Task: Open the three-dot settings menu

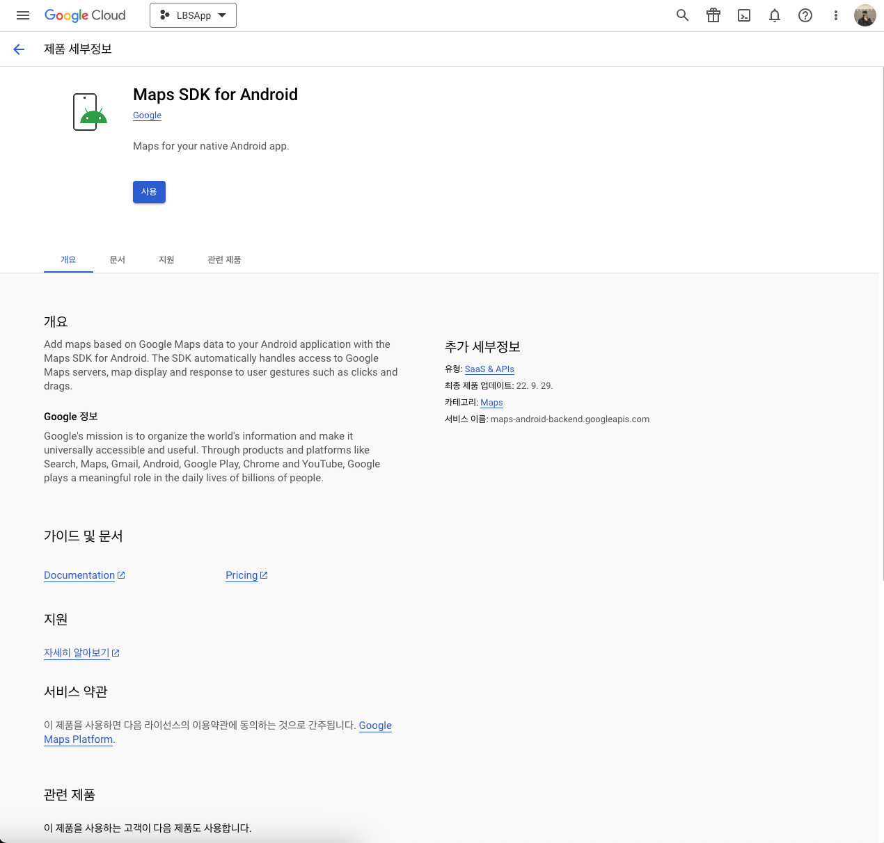Action: (836, 15)
